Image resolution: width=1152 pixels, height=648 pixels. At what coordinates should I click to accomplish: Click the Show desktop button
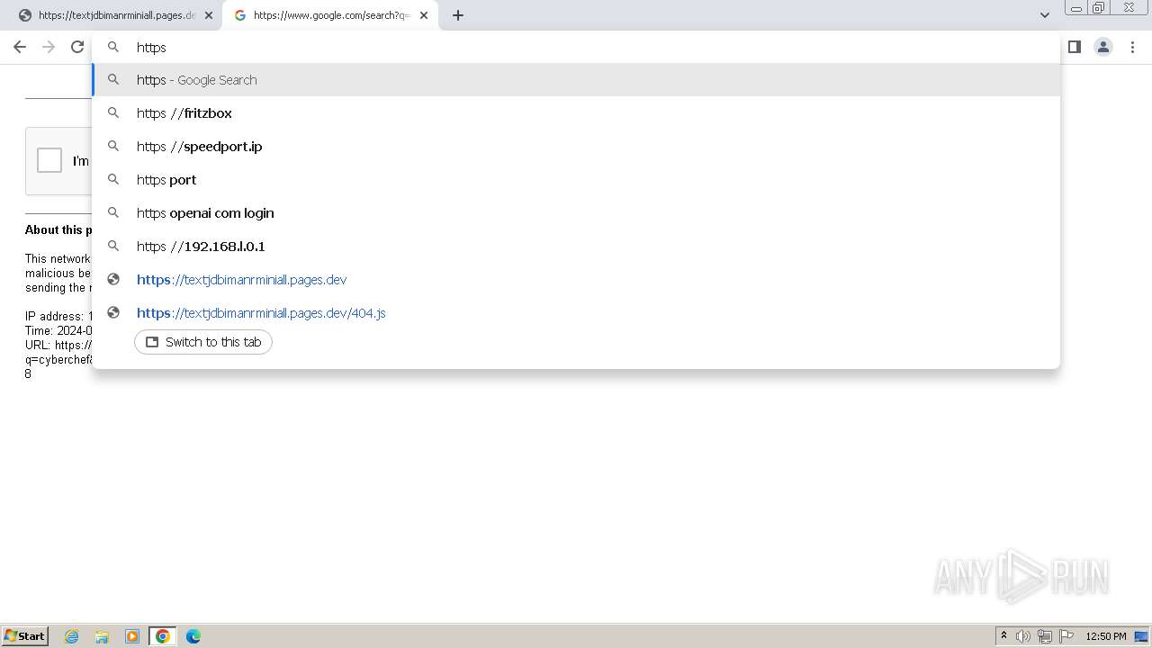click(x=1141, y=636)
